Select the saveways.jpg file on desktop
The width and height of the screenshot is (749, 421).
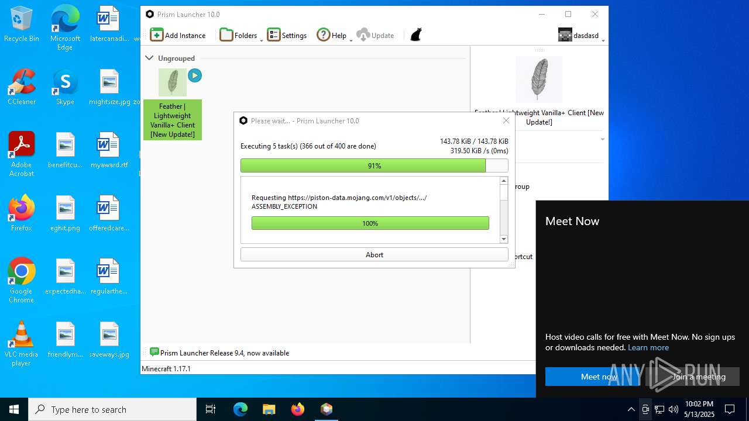[109, 340]
